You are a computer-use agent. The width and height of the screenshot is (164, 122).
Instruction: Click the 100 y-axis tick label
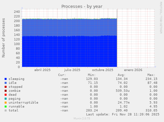[x=17, y=44]
